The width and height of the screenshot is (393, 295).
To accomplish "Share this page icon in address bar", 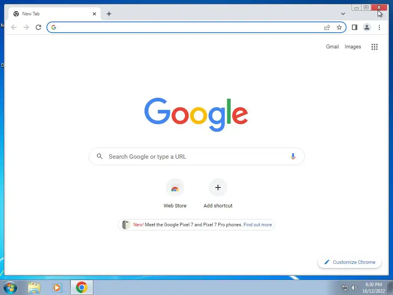I will [327, 27].
